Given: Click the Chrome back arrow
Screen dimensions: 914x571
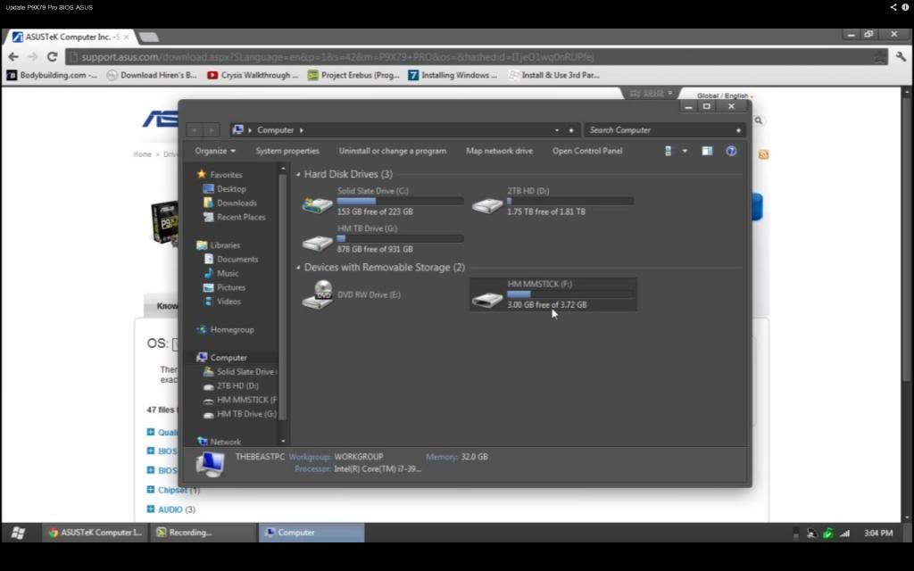Looking at the screenshot, I should point(13,56).
